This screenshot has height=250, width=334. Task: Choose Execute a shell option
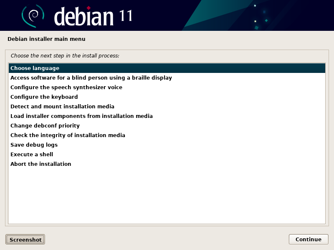coord(167,154)
